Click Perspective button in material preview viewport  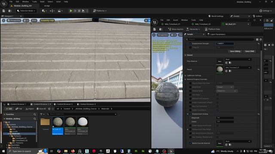pos(162,35)
